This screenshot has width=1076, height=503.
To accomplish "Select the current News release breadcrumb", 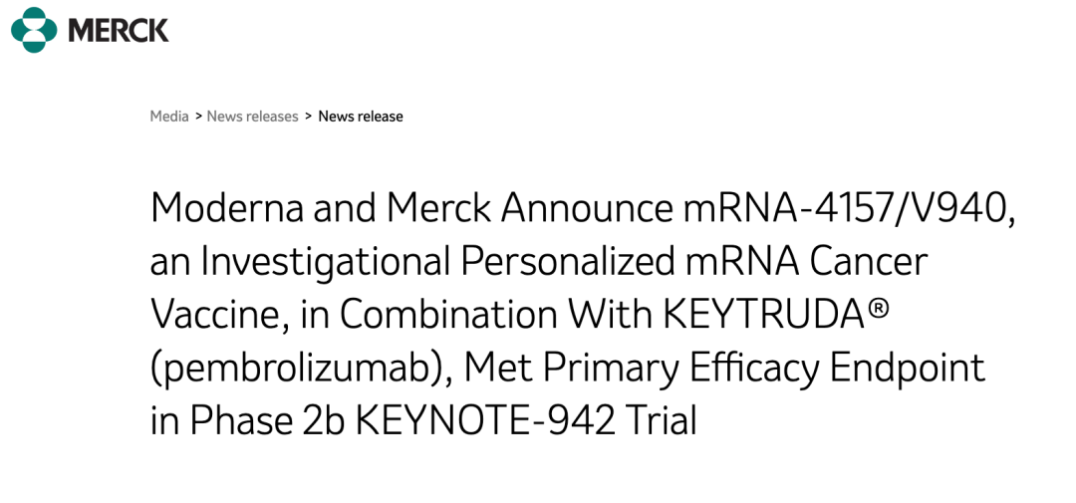I will pos(361,117).
